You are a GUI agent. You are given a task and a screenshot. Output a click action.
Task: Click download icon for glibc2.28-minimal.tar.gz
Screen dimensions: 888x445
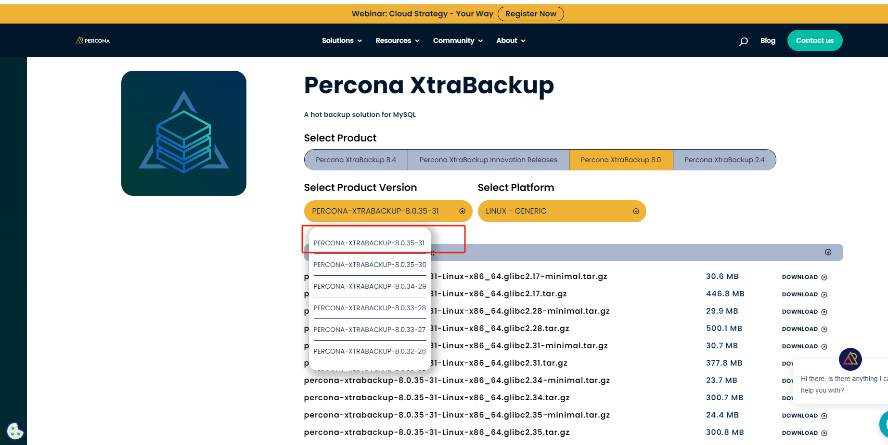(824, 312)
